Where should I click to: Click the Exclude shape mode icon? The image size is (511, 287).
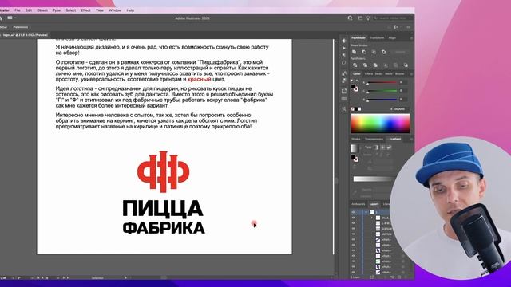coord(383,52)
